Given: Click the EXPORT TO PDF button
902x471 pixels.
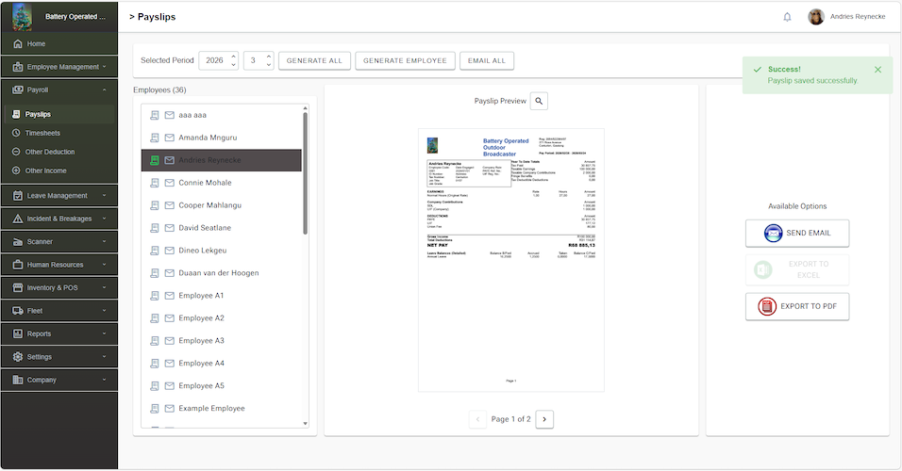Looking at the screenshot, I should 797,307.
